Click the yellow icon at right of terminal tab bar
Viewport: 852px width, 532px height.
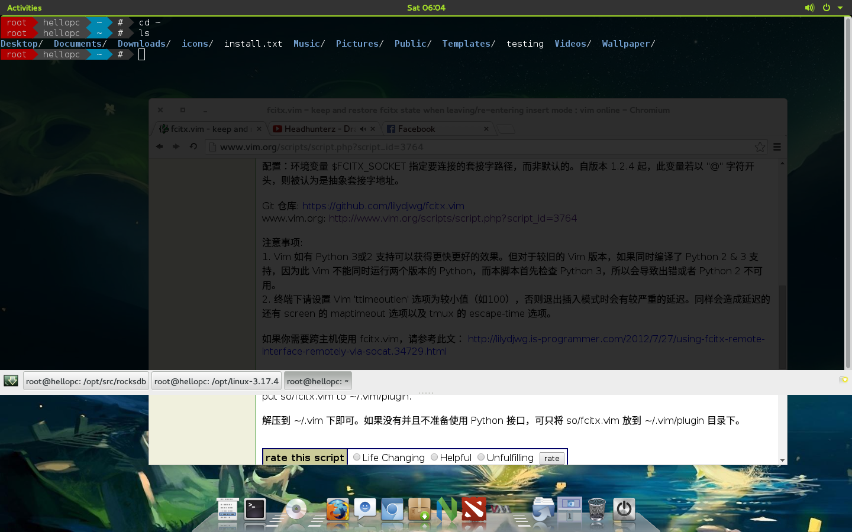click(x=844, y=379)
